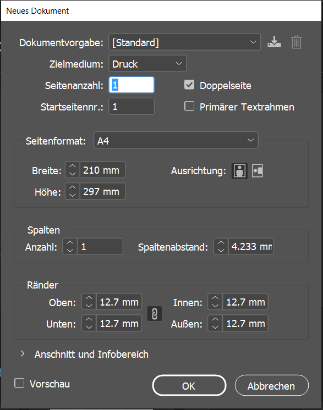The height and width of the screenshot is (410, 323).
Task: Click the Höhe 297 mm field
Action: point(102,192)
